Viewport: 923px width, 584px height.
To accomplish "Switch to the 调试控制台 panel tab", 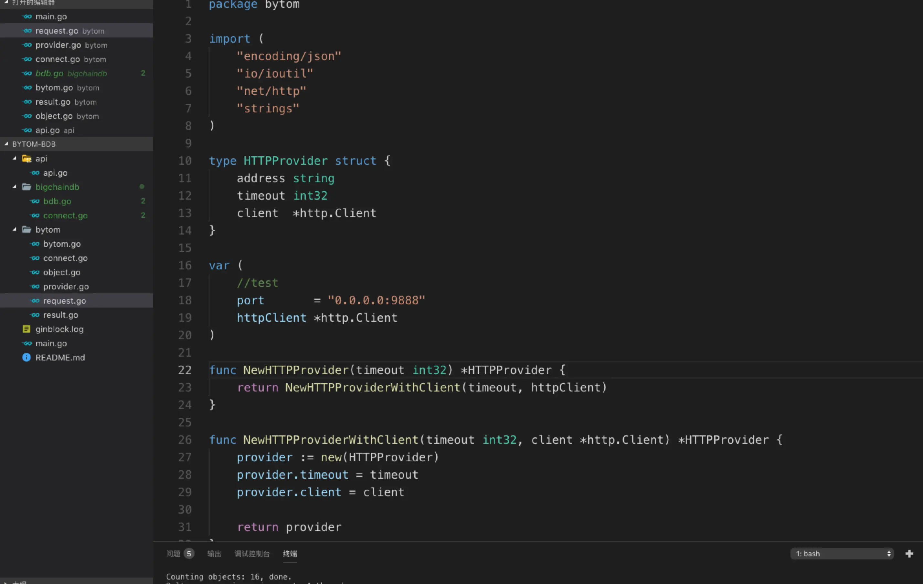I will [x=252, y=553].
